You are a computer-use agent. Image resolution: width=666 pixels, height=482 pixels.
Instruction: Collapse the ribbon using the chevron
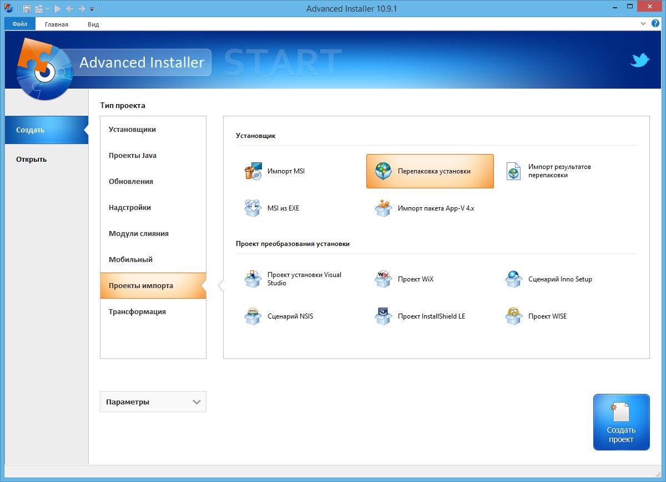643,24
